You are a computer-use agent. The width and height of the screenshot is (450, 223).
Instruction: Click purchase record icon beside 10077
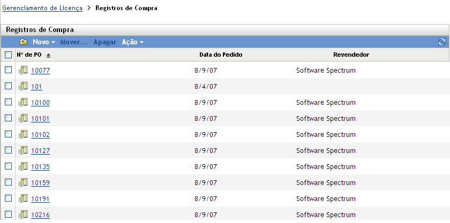(x=23, y=70)
